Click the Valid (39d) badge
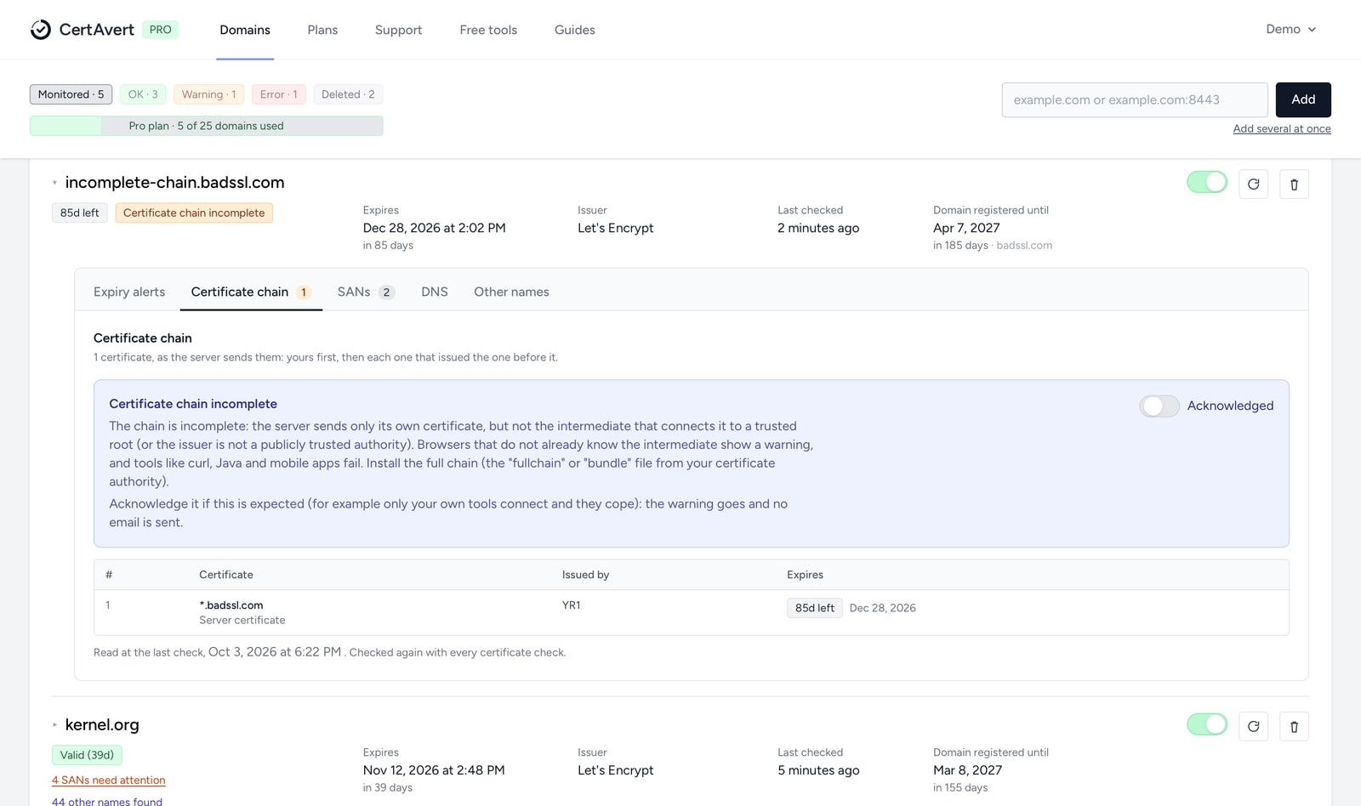The height and width of the screenshot is (806, 1361). (x=87, y=755)
